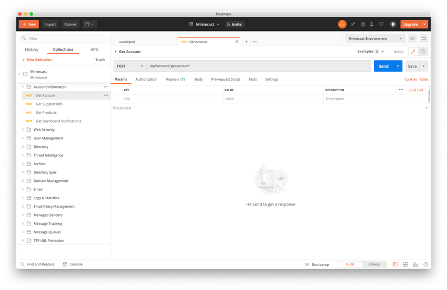Click the edit pencil icon beside BUILD
447x290 pixels.
click(x=413, y=51)
